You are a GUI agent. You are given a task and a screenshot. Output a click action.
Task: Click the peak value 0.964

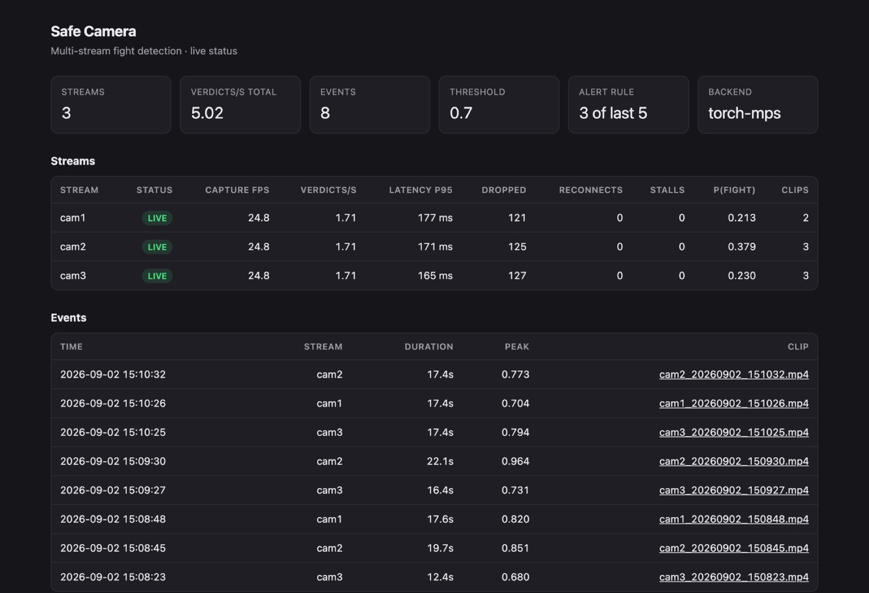point(515,461)
